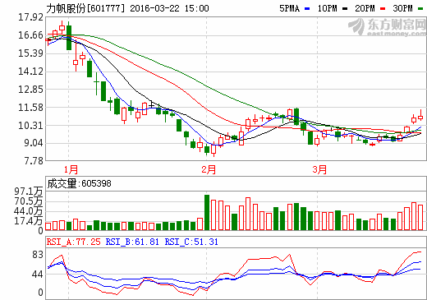This screenshot has height=300, width=427.
Task: Click the 15.39 price axis label
Action: pos(30,53)
